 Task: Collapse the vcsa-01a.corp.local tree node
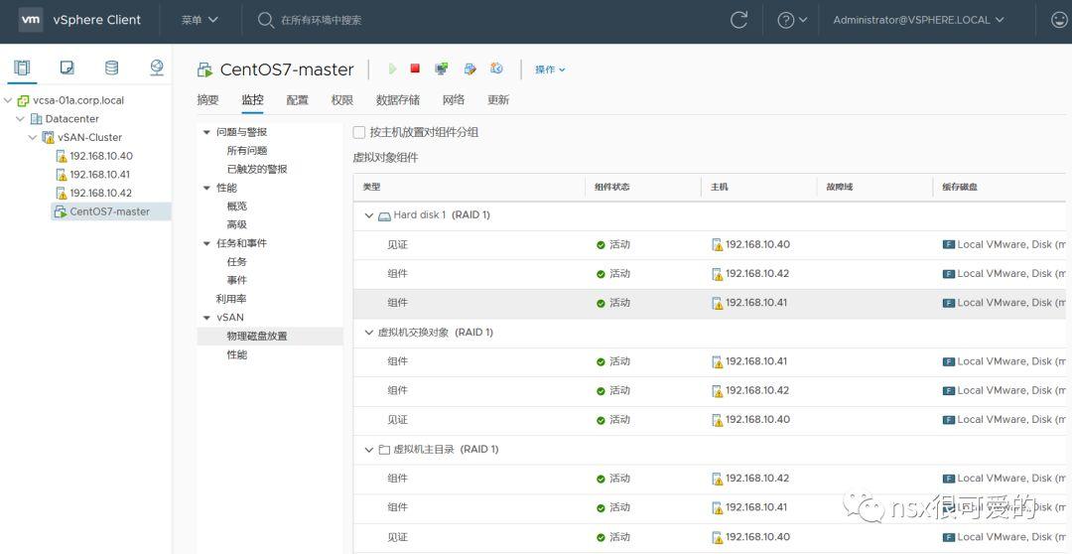[x=8, y=100]
